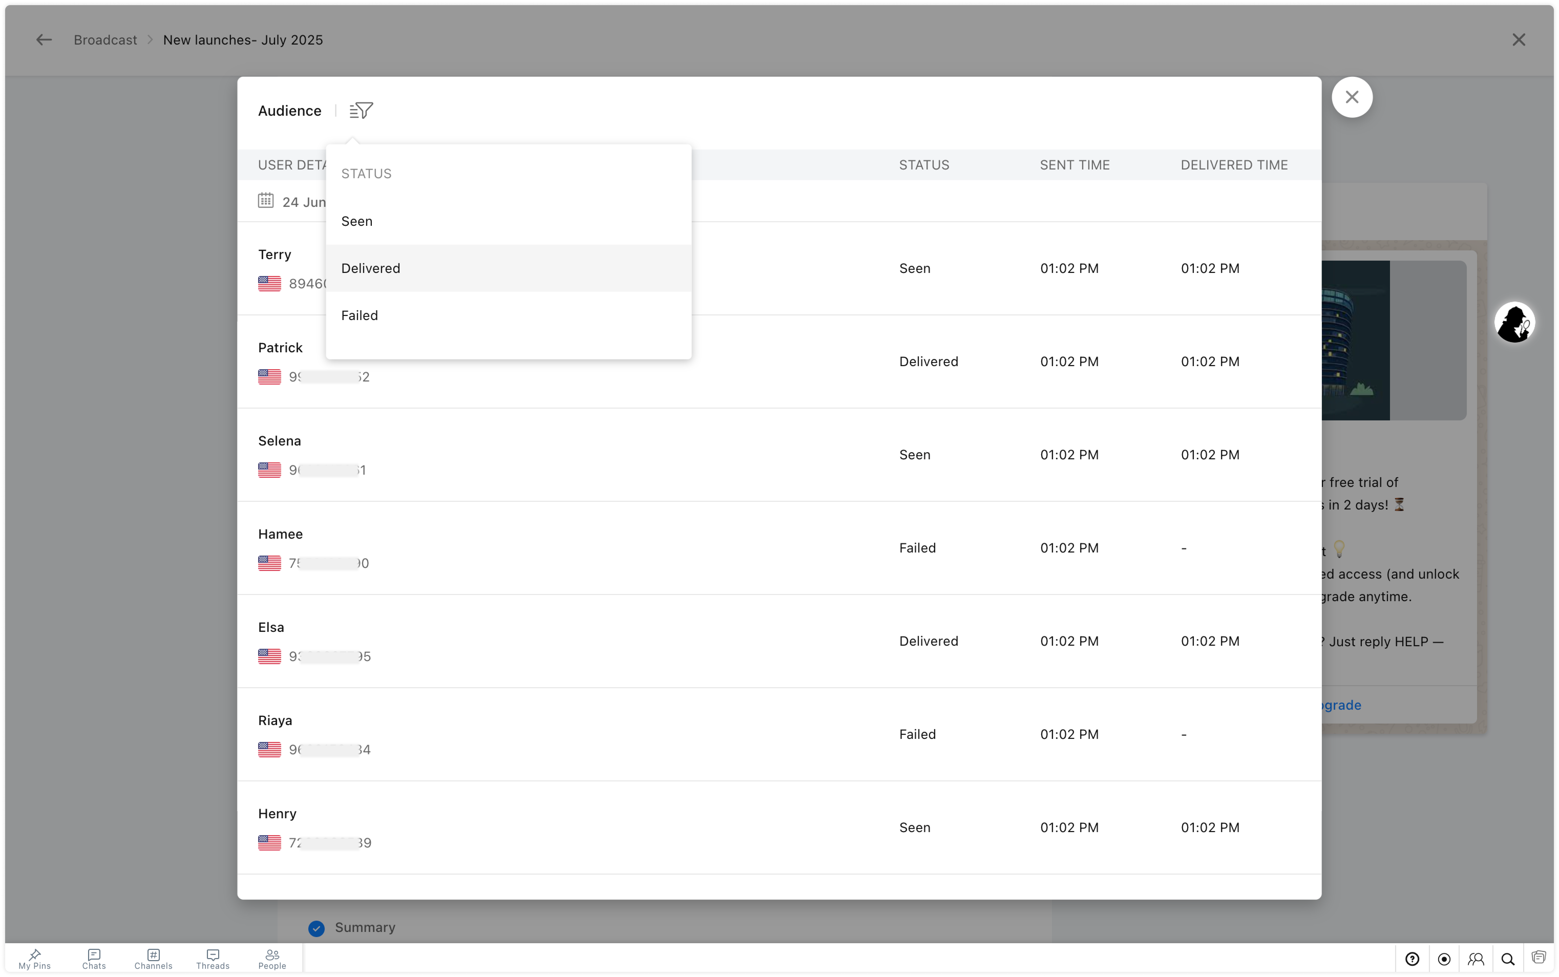Click the Audience filter icon
Viewport: 1559px width, 977px height.
coord(361,111)
